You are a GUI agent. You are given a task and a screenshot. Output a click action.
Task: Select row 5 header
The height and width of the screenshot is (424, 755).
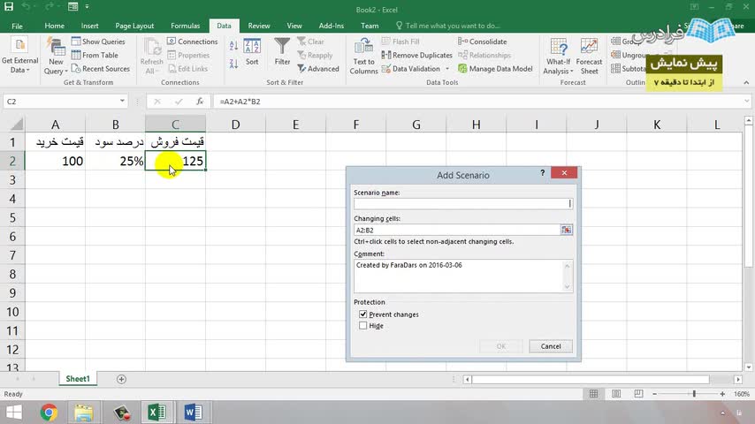(x=12, y=217)
